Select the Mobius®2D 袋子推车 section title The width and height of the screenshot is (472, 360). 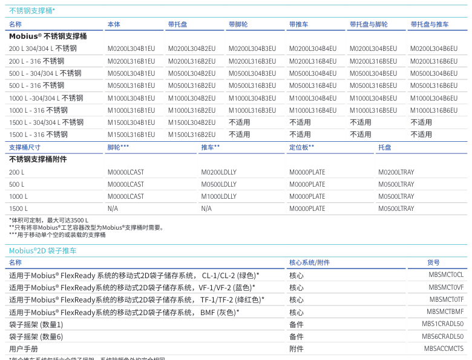pos(42,250)
